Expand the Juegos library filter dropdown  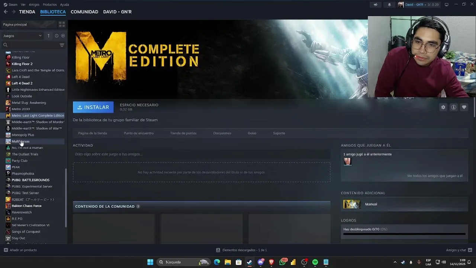23,36
